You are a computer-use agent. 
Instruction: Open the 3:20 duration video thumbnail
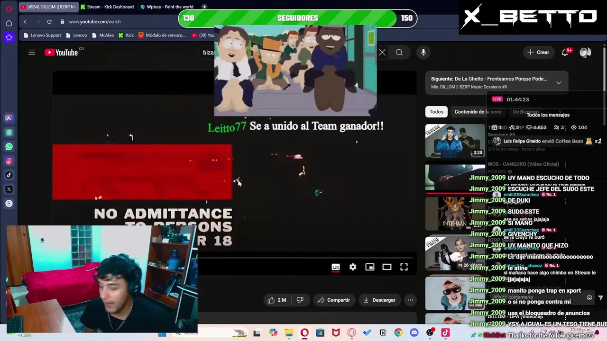pos(455,141)
